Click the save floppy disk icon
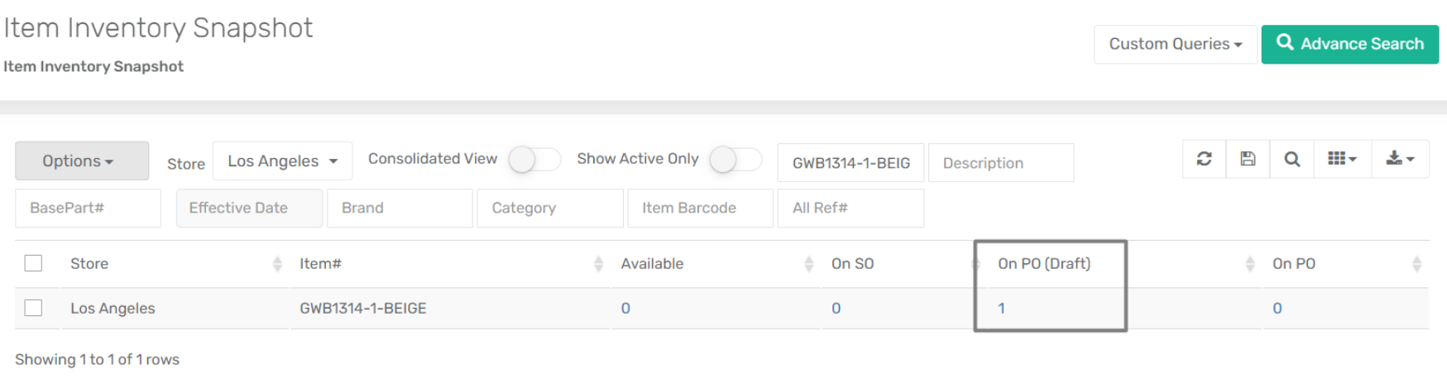The width and height of the screenshot is (1447, 379). tap(1248, 159)
